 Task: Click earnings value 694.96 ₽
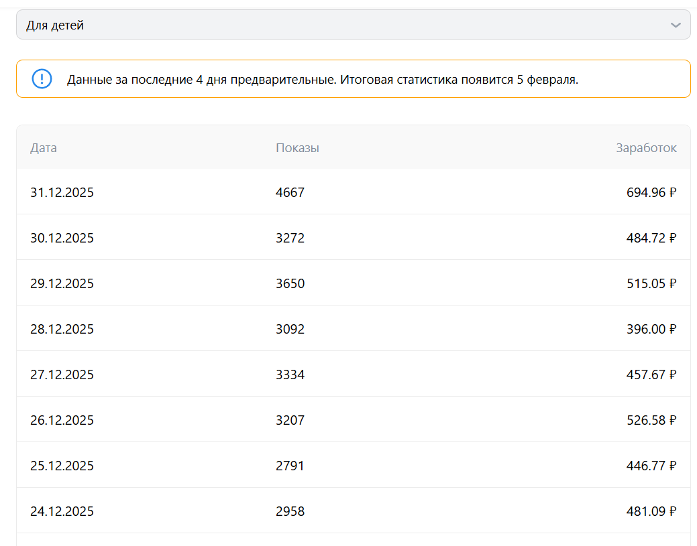click(x=651, y=193)
